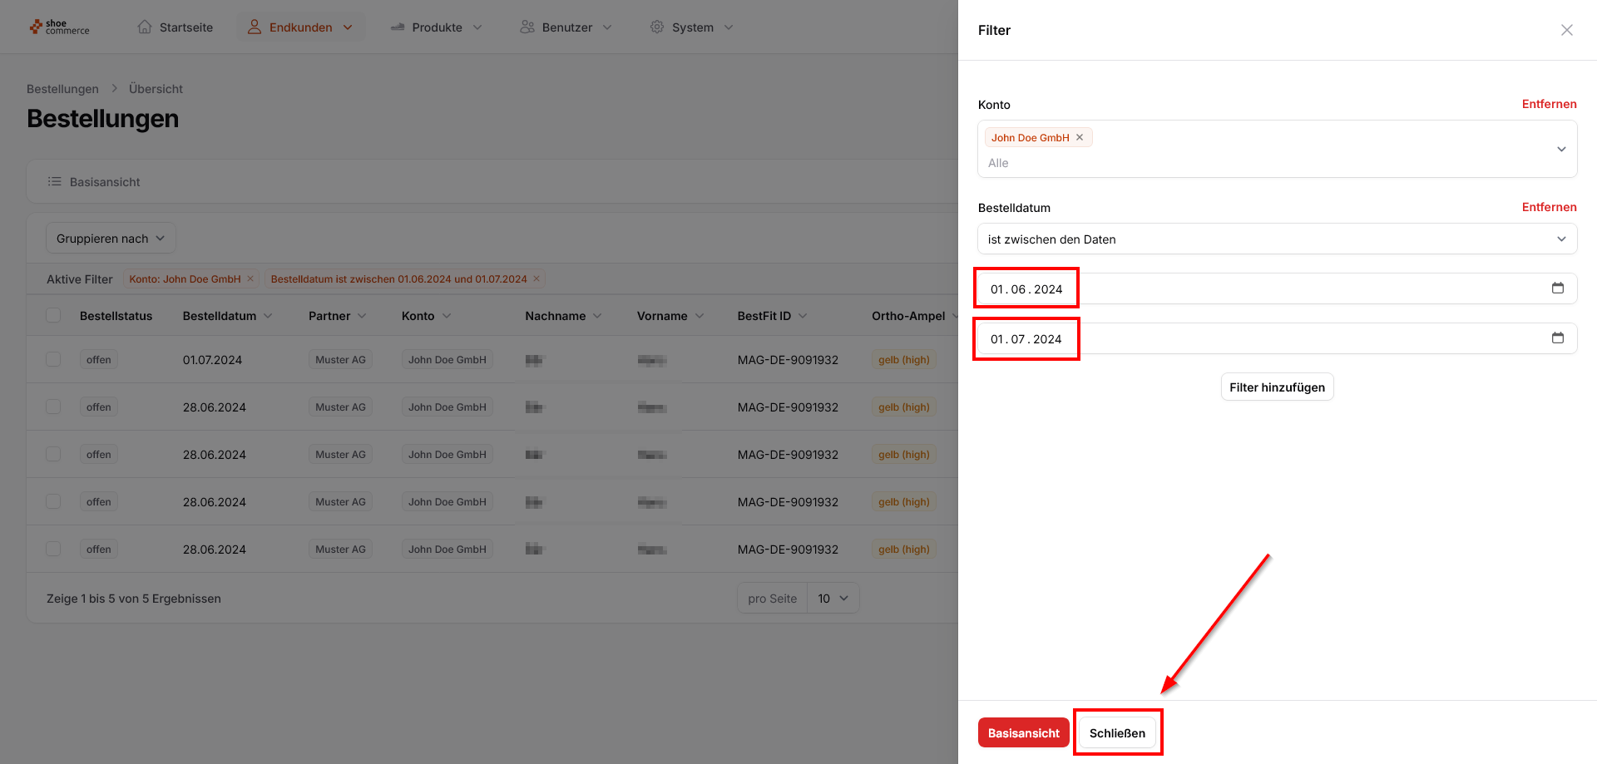Tick the checkbox of the last order row
This screenshot has height=764, width=1597.
[x=53, y=550]
